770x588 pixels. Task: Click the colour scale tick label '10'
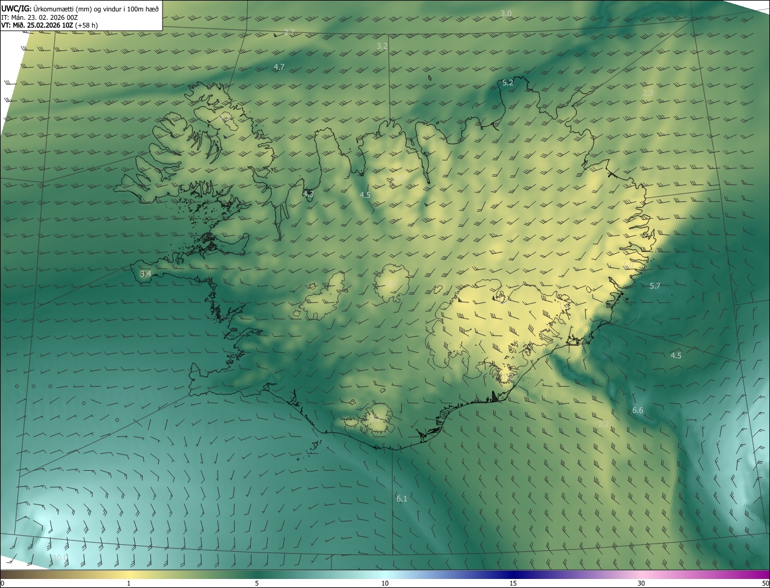click(x=385, y=583)
